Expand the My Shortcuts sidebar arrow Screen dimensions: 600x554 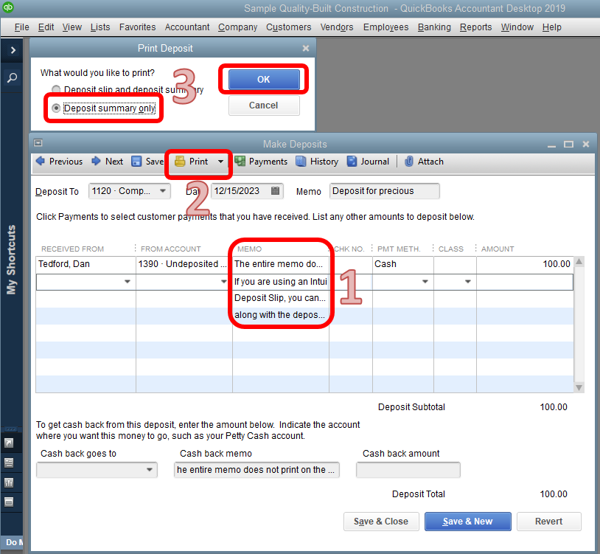click(x=13, y=49)
